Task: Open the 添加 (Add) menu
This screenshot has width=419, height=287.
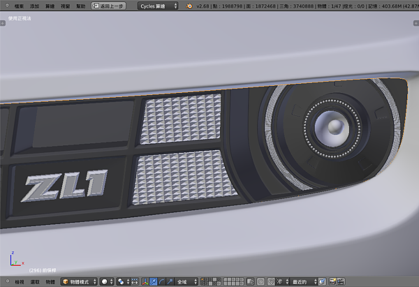Action: [34, 6]
